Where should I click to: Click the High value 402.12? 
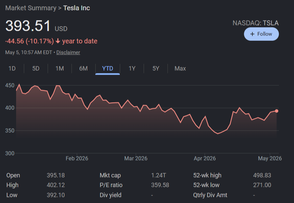(56, 185)
